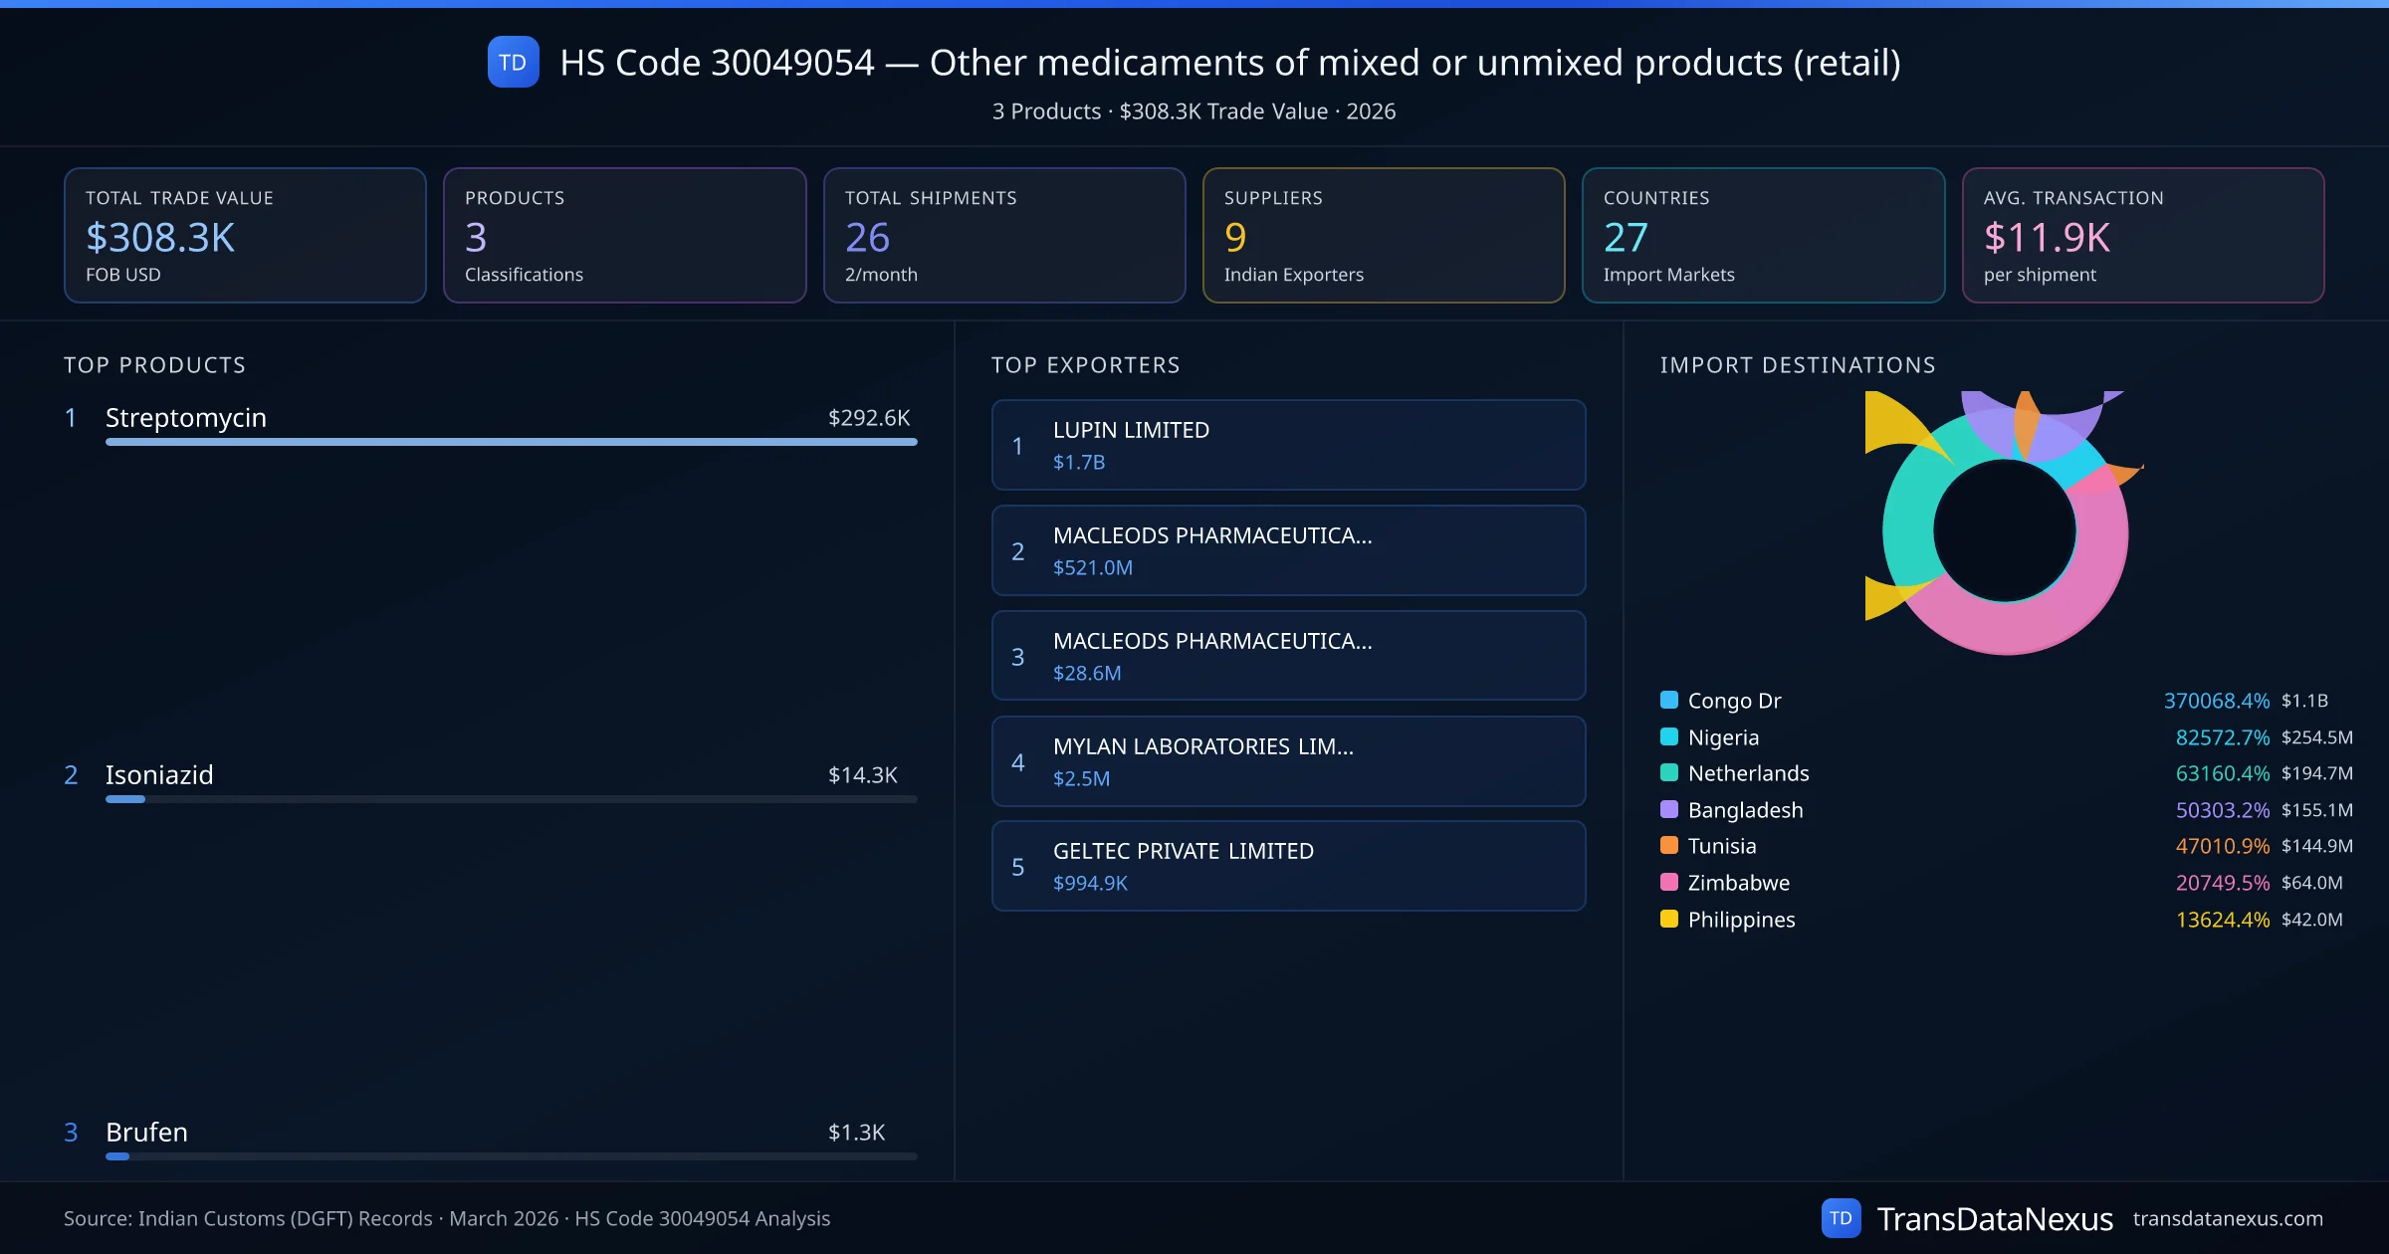The height and width of the screenshot is (1254, 2389).
Task: Click the Streptomycin progress bar
Action: [511, 442]
